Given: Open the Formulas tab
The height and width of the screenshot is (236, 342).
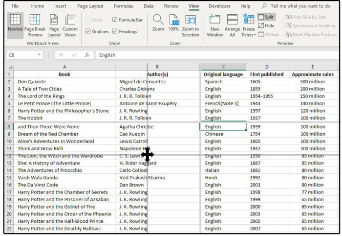Looking at the screenshot, I should tap(123, 6).
